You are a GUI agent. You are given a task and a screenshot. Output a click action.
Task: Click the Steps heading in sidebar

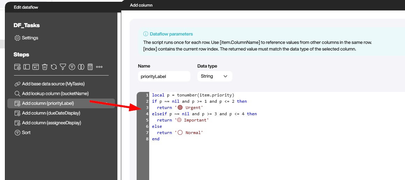click(21, 55)
